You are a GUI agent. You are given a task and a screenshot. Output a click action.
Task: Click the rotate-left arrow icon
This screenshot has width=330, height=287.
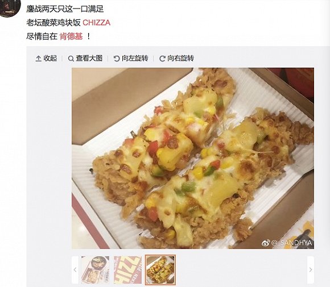(117, 59)
